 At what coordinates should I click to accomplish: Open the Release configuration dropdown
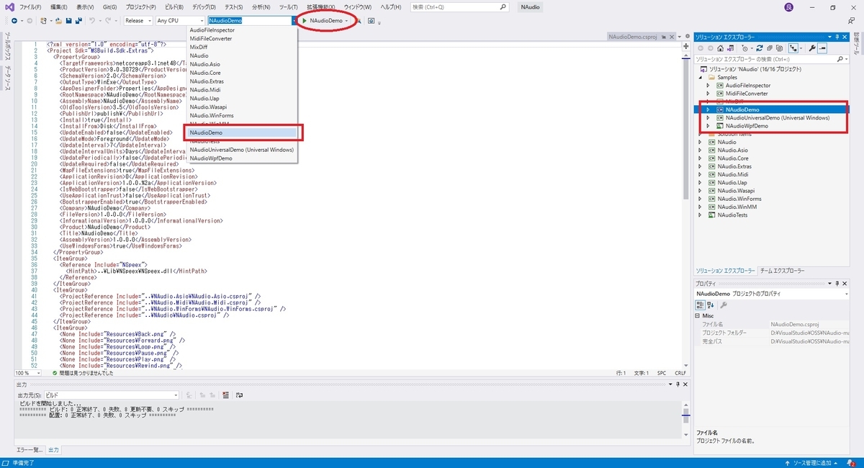[138, 21]
